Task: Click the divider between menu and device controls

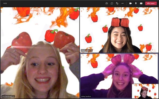Action: pos(127,3)
